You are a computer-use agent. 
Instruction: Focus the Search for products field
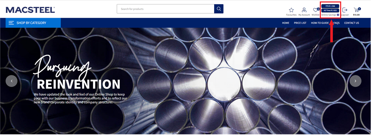[x=165, y=9]
